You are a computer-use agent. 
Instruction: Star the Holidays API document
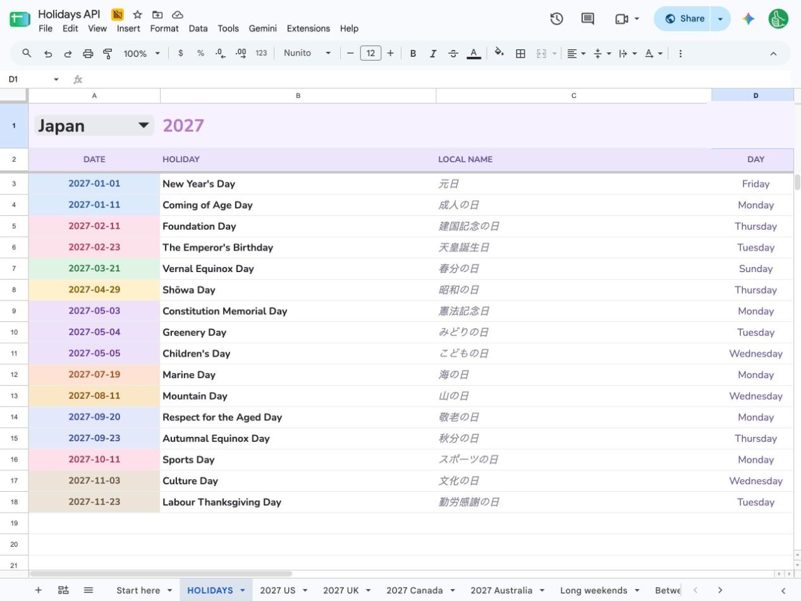(137, 15)
